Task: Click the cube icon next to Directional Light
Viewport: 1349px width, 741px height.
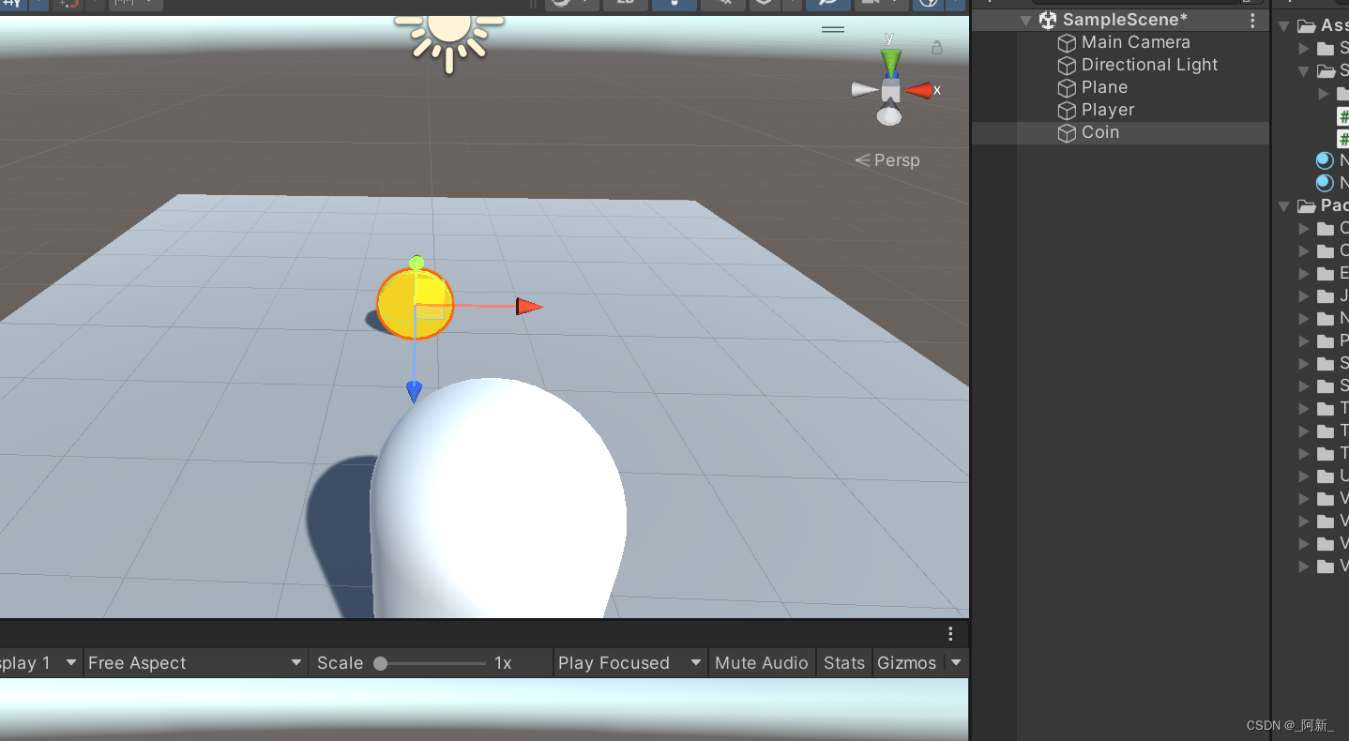Action: (x=1067, y=65)
